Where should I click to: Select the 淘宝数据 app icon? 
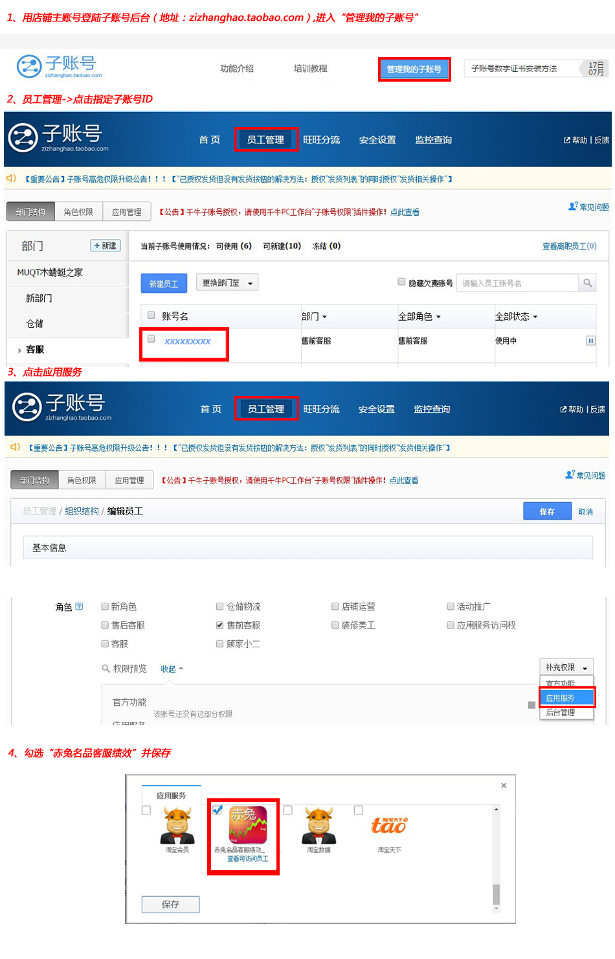coord(319,825)
